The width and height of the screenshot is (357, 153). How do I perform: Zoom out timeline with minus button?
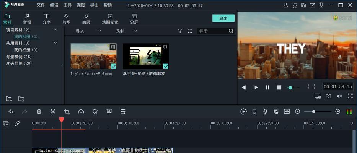[x=297, y=112]
